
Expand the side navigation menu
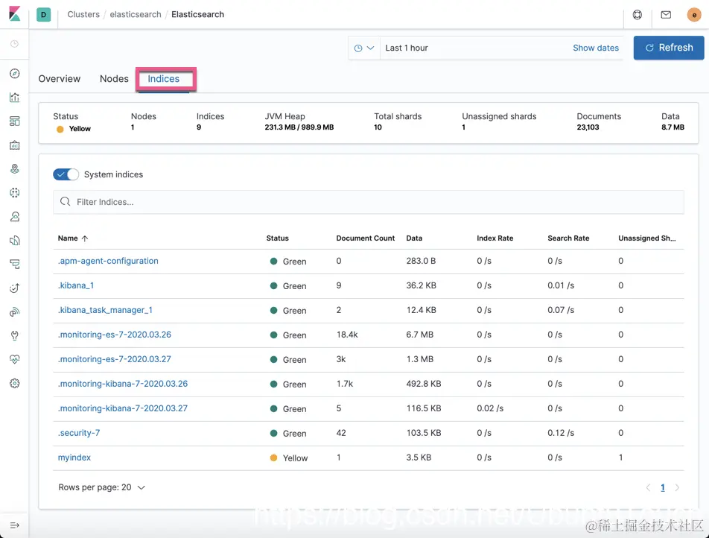click(x=14, y=525)
